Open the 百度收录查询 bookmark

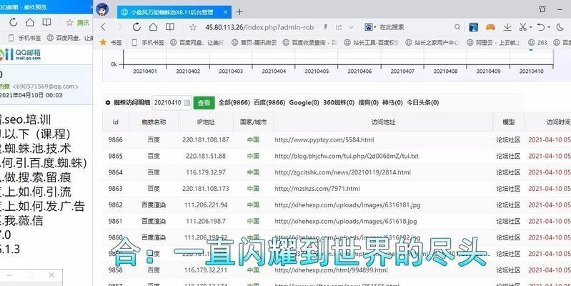point(310,43)
